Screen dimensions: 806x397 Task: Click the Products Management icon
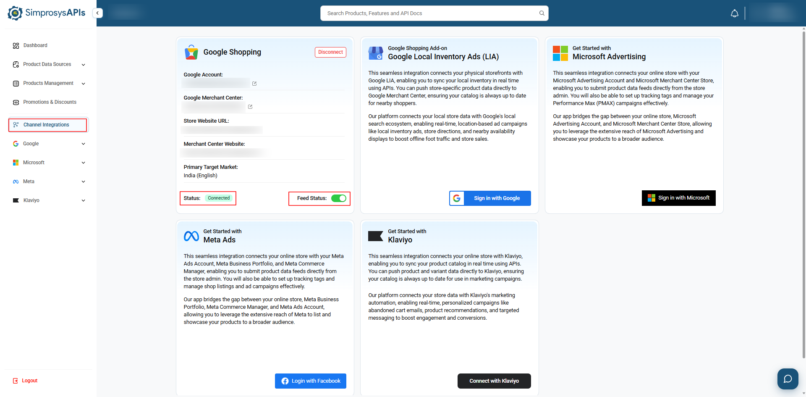point(16,83)
